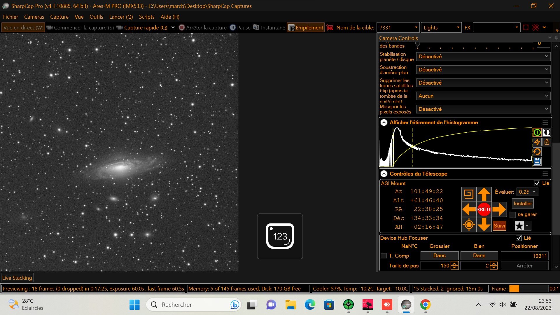560x315 pixels.
Task: Click the red NG toolbar icon
Action: (330, 28)
